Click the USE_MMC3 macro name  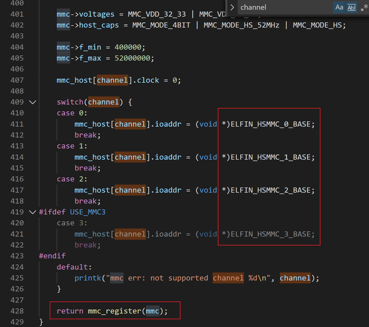coord(88,212)
